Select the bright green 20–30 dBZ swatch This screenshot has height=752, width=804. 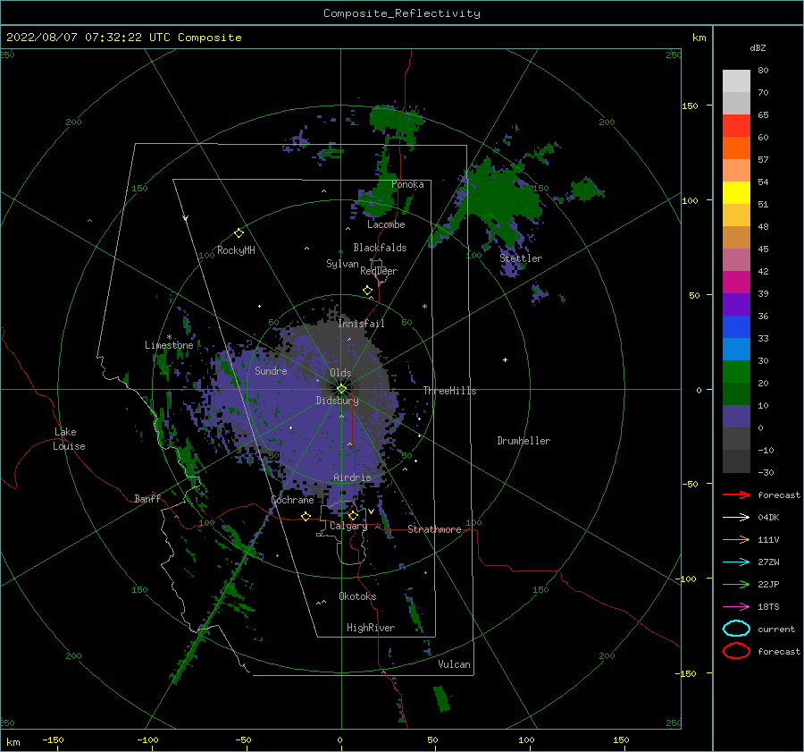click(x=736, y=372)
